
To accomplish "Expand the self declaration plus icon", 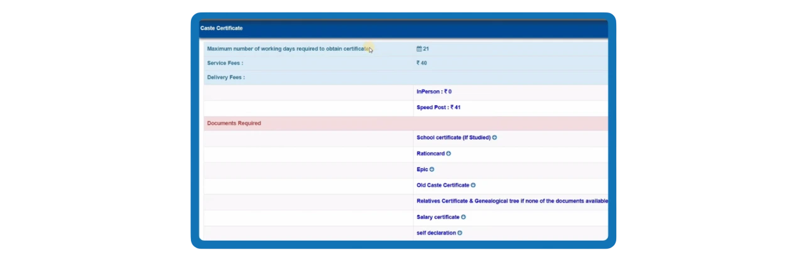I will [460, 233].
